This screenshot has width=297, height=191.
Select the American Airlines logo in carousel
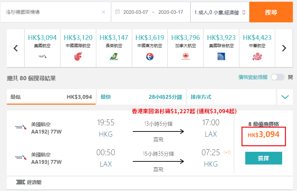pyautogui.click(x=42, y=56)
